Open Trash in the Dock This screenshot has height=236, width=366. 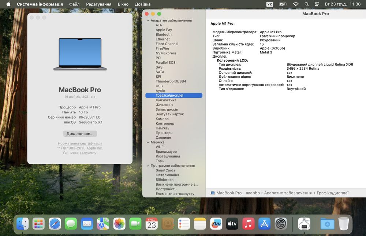tap(344, 224)
